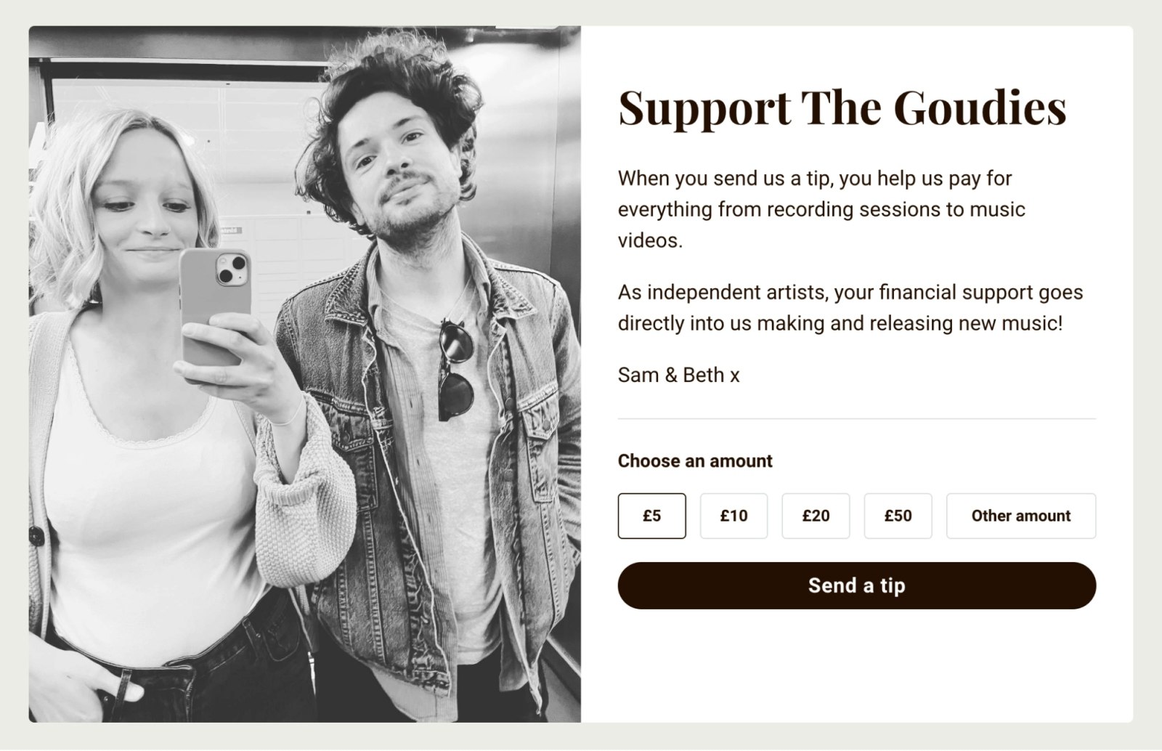Select the £5 tip amount
This screenshot has width=1162, height=751.
pyautogui.click(x=651, y=516)
